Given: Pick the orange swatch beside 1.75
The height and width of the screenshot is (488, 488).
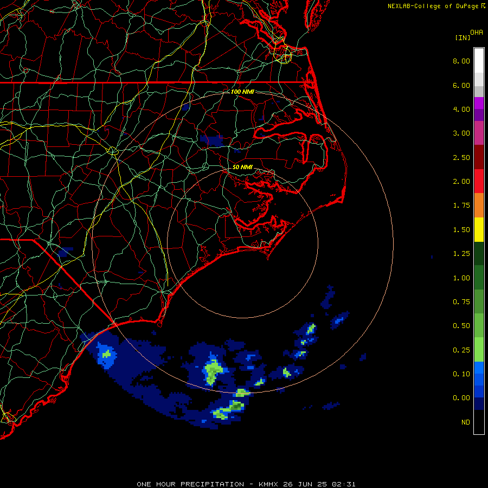Looking at the screenshot, I should pos(479,206).
